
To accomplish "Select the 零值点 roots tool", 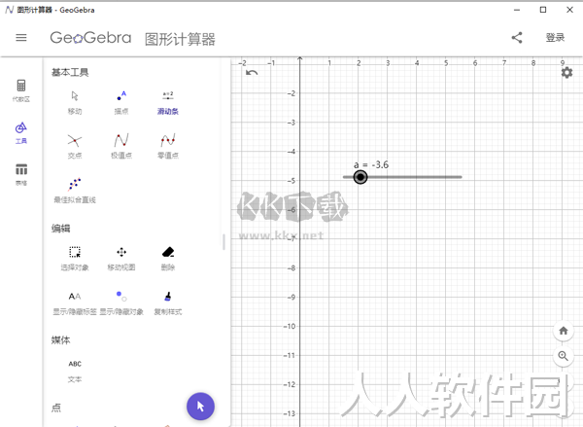I will (x=168, y=146).
